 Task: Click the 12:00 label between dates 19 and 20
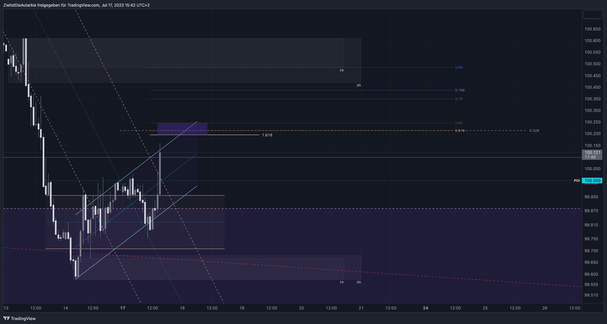[x=272, y=308]
